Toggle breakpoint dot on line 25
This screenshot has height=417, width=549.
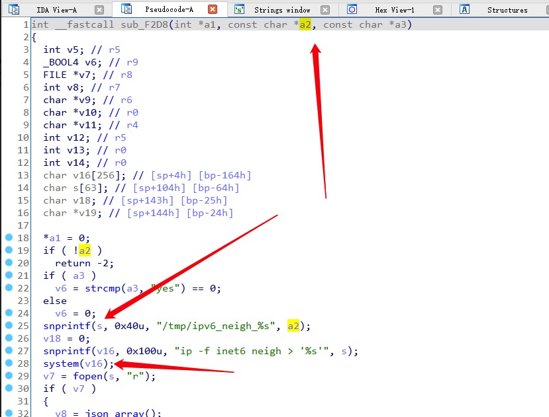click(9, 326)
